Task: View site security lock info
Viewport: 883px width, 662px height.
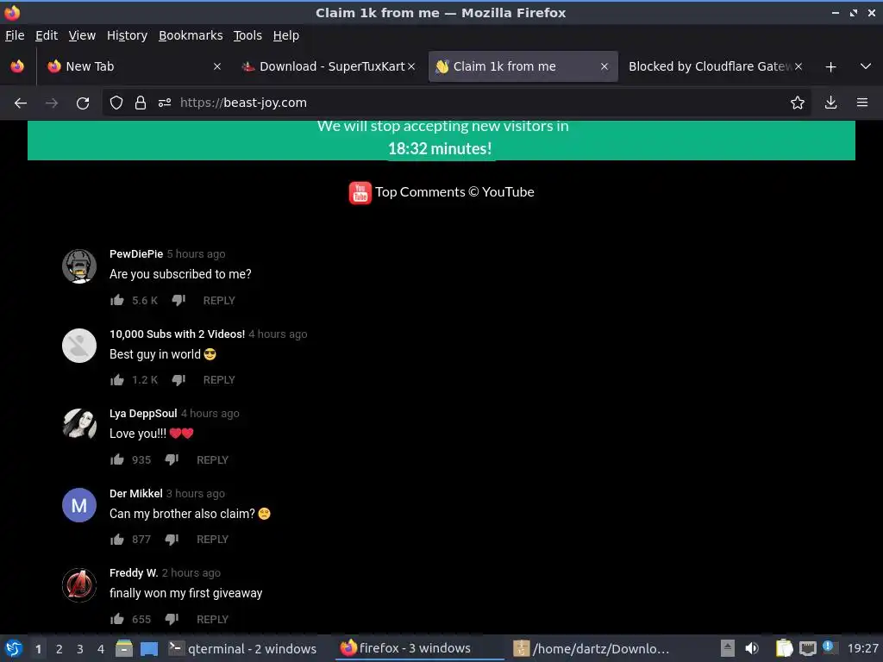Action: [x=141, y=103]
